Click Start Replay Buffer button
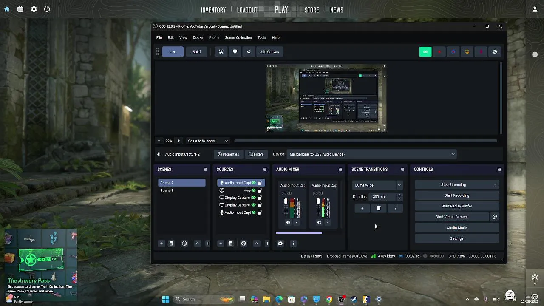This screenshot has width=544, height=306. coord(457,206)
